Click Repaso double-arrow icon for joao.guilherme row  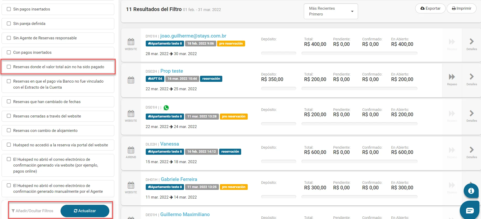tap(452, 42)
